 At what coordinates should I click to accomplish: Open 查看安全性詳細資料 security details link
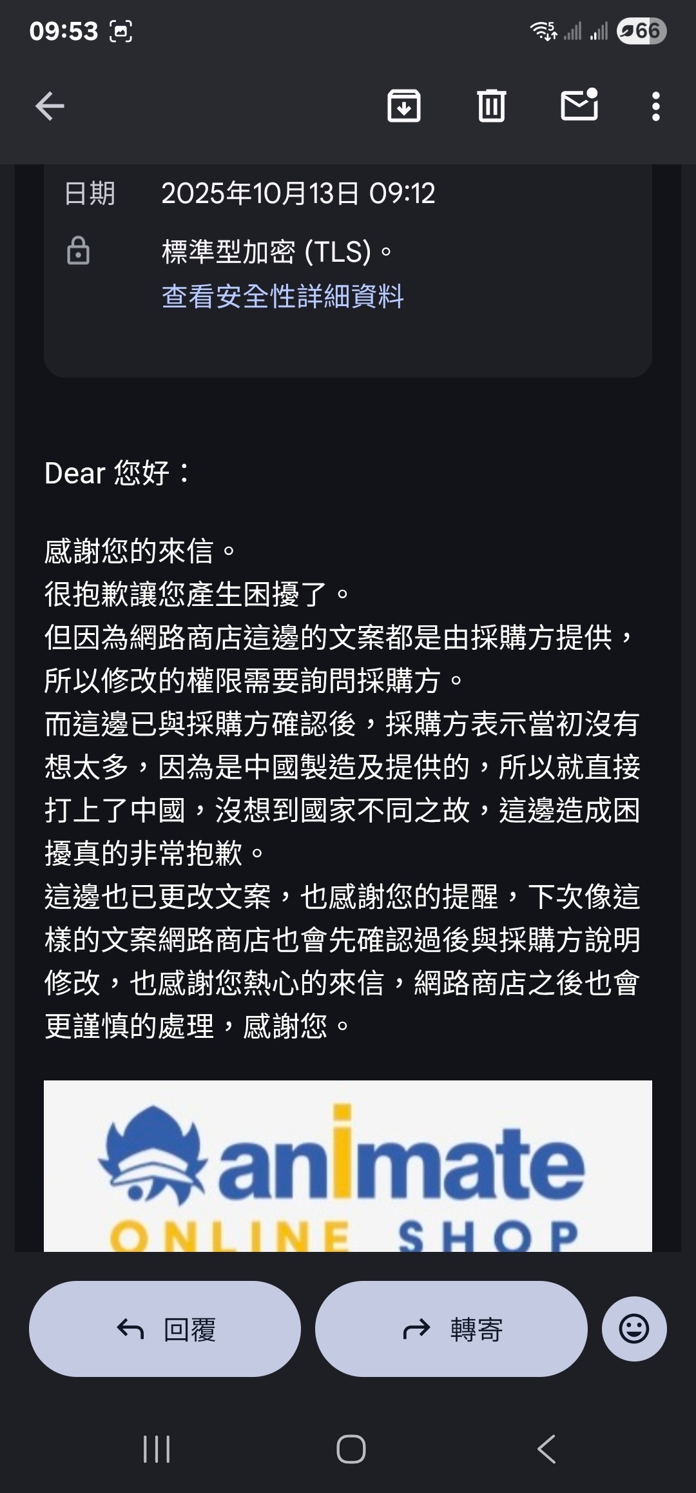[x=282, y=297]
